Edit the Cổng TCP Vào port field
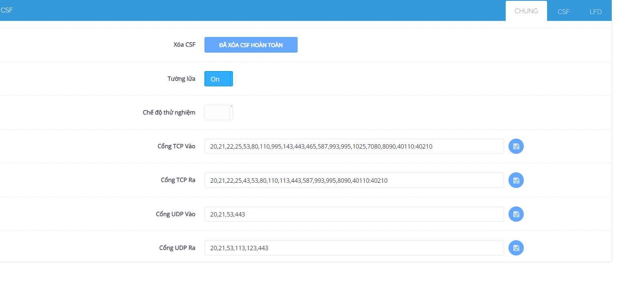The width and height of the screenshot is (623, 286). pyautogui.click(x=354, y=146)
